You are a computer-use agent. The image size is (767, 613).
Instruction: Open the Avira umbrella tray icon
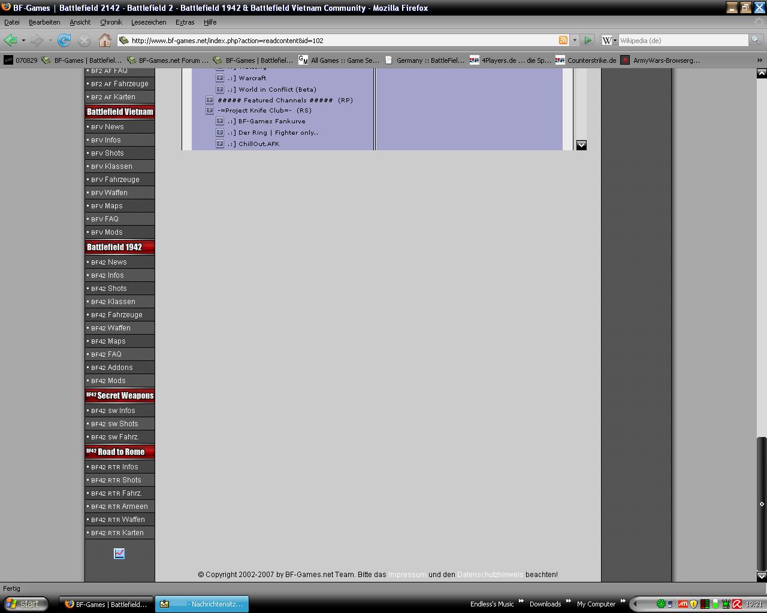pos(737,604)
